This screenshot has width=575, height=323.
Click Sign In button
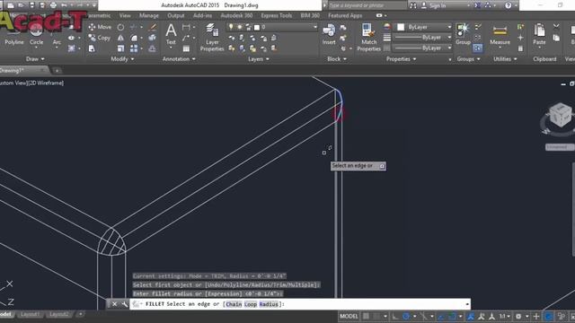pos(434,5)
